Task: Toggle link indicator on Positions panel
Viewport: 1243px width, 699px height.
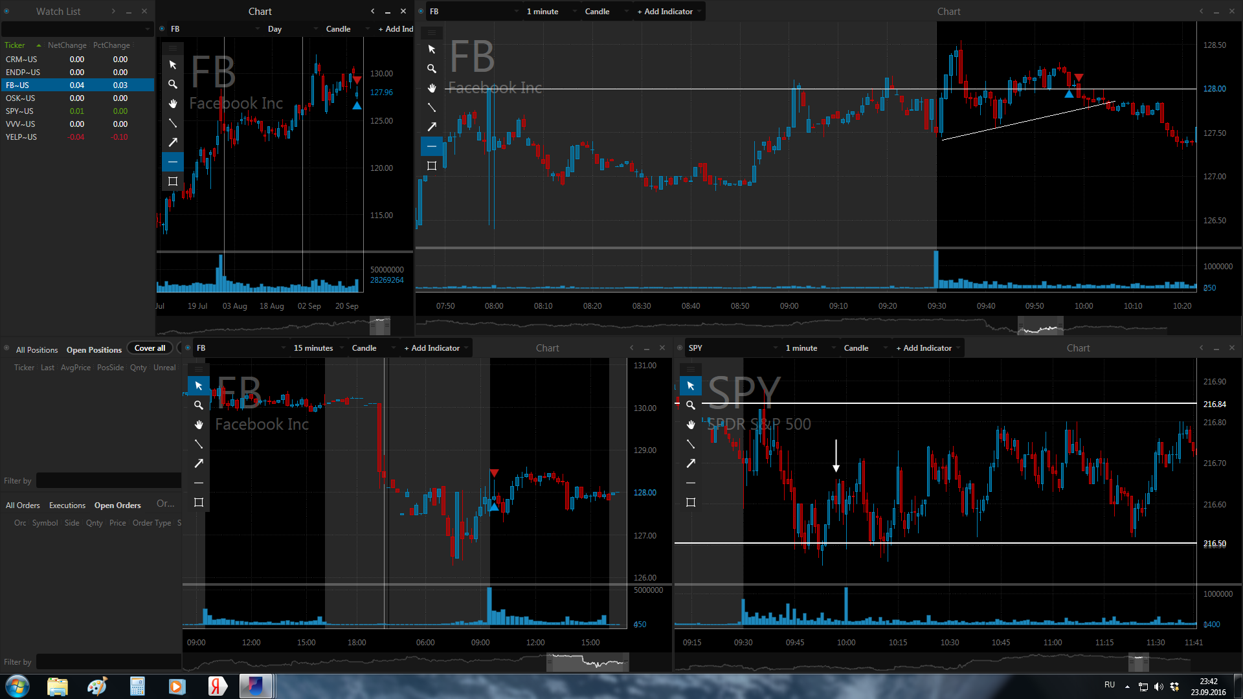Action: [6, 348]
